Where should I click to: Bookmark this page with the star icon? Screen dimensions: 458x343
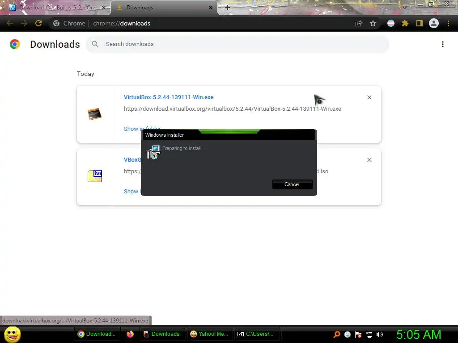pyautogui.click(x=373, y=23)
